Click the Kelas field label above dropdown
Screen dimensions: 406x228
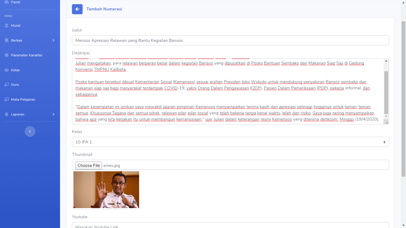[x=77, y=132]
